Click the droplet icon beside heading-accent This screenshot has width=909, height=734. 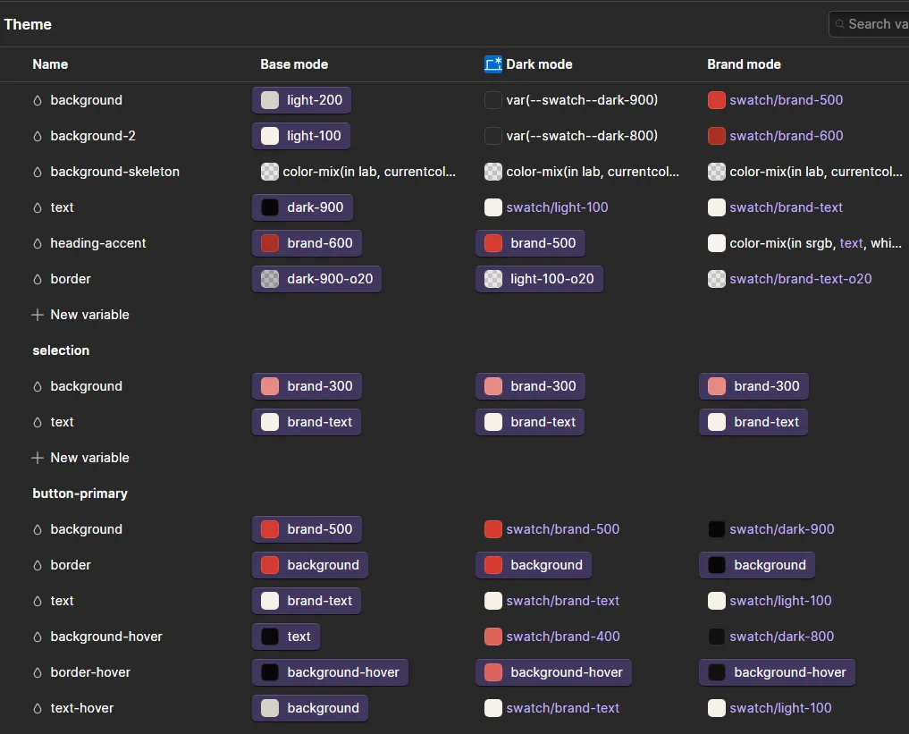pyautogui.click(x=38, y=243)
